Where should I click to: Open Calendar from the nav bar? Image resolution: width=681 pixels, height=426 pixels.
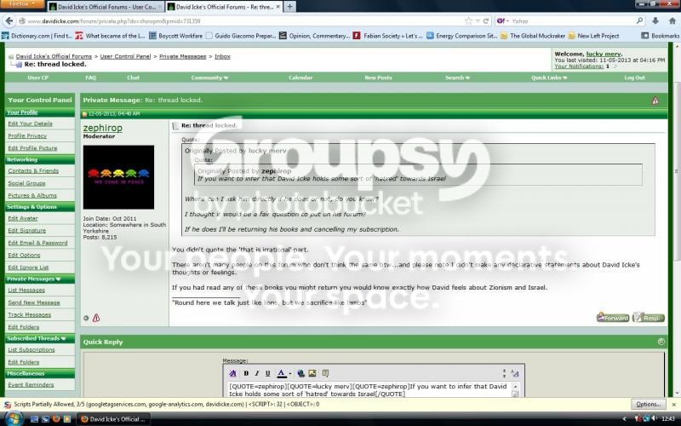point(300,78)
